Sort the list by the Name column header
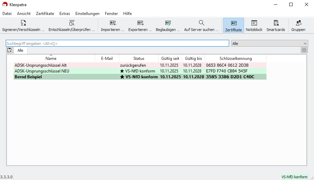 coord(51,59)
